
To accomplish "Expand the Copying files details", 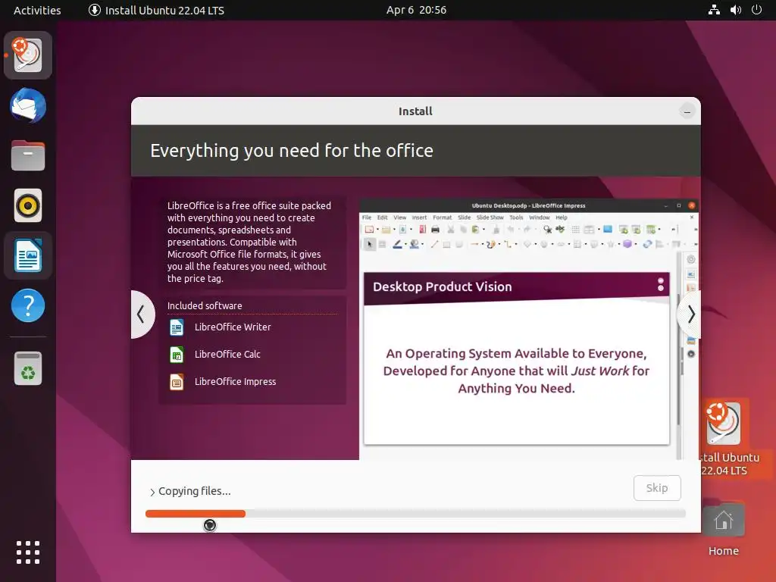I will pyautogui.click(x=152, y=492).
